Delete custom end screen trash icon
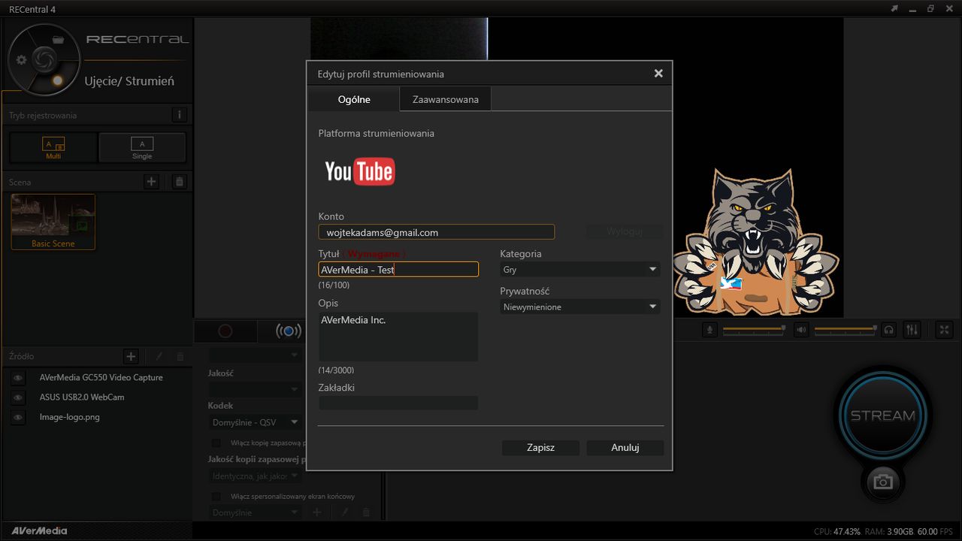The image size is (962, 541). click(x=366, y=512)
